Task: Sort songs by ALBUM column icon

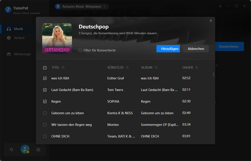Action: coord(156,68)
